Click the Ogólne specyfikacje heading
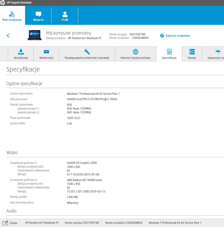The image size is (224, 227). tap(24, 83)
